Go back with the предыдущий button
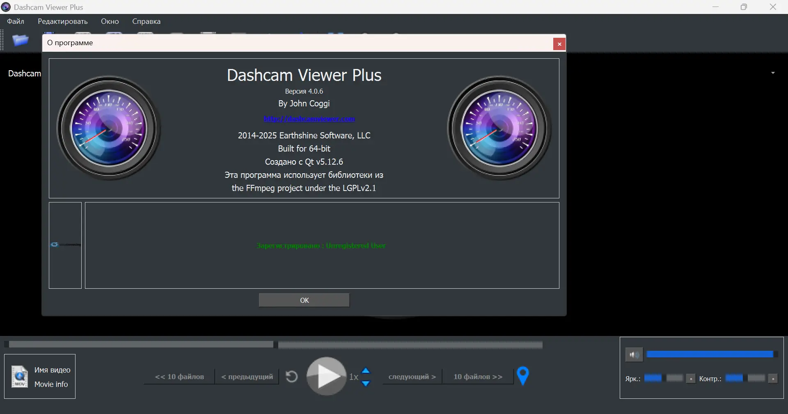788x414 pixels. [246, 376]
